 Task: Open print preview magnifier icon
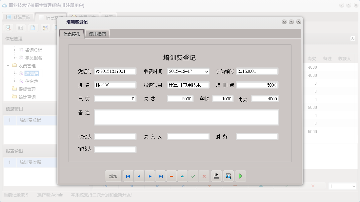(x=229, y=176)
